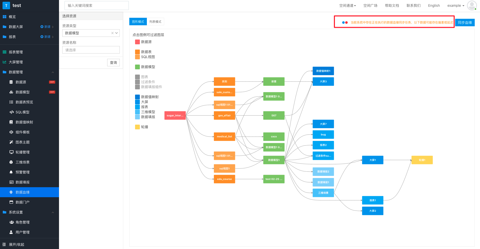Click the 查询 button
The image size is (480, 249).
coord(113,63)
